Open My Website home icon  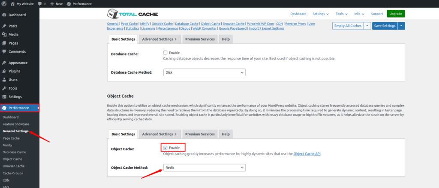[12, 4]
